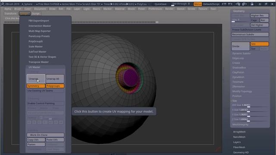This screenshot has width=276, height=155.
Task: Open the Color menu
Action: 28,9
